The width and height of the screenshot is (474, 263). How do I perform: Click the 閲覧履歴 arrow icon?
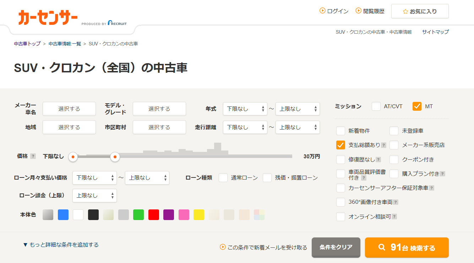pyautogui.click(x=358, y=11)
